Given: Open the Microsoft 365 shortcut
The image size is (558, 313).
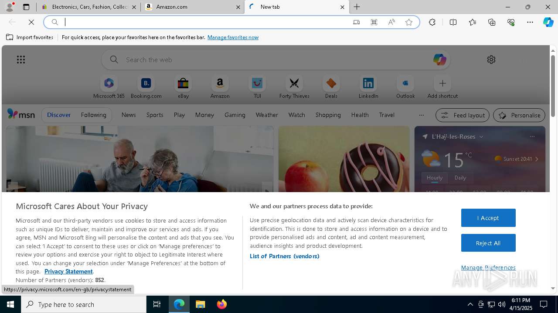Looking at the screenshot, I should click(x=109, y=87).
